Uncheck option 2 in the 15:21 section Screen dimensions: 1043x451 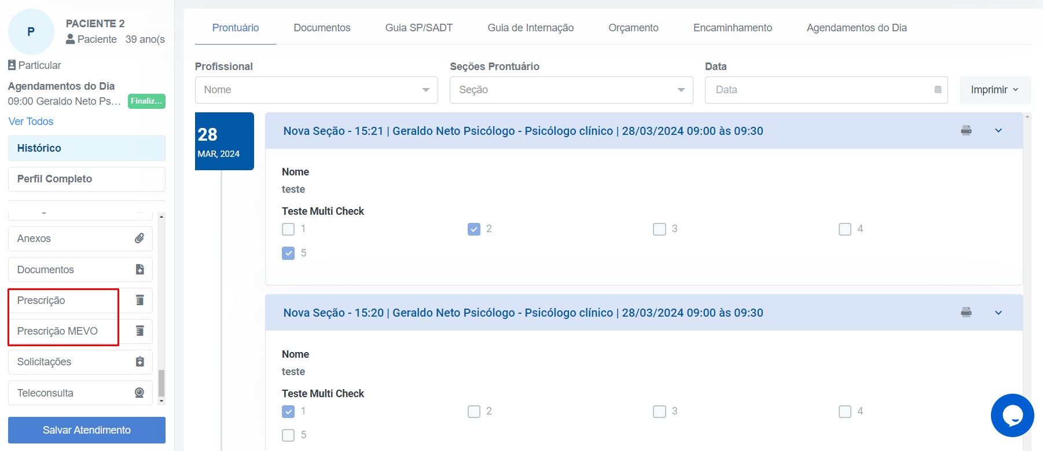click(x=474, y=229)
